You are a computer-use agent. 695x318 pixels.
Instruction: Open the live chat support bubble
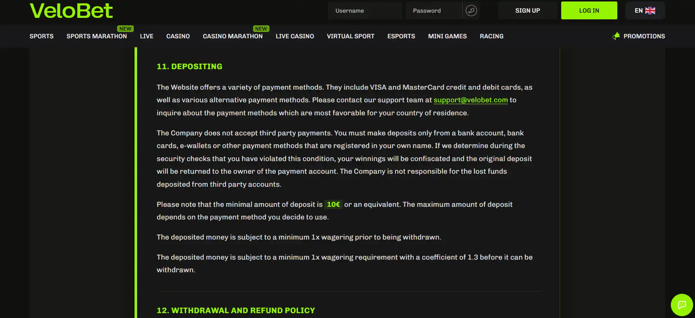pyautogui.click(x=682, y=305)
